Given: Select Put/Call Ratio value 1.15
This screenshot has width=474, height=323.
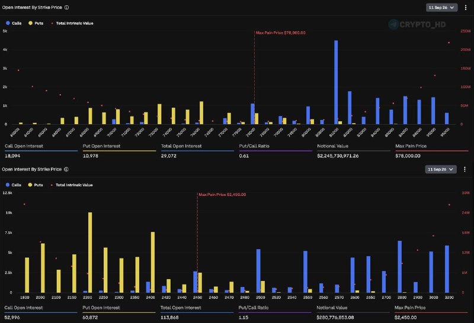Looking at the screenshot, I should [x=244, y=318].
